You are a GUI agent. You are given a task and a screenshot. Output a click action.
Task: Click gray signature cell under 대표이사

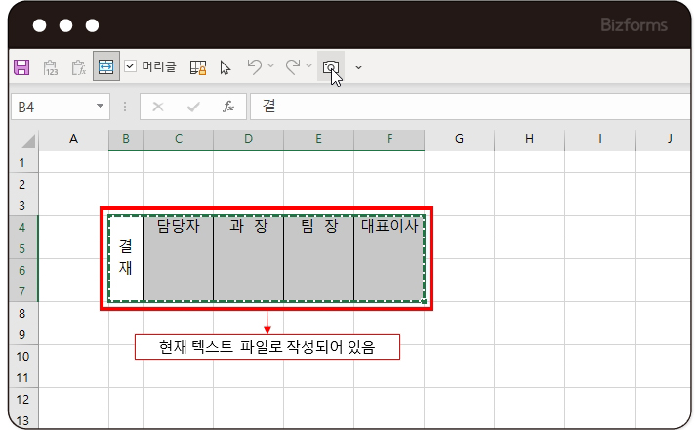[390, 269]
